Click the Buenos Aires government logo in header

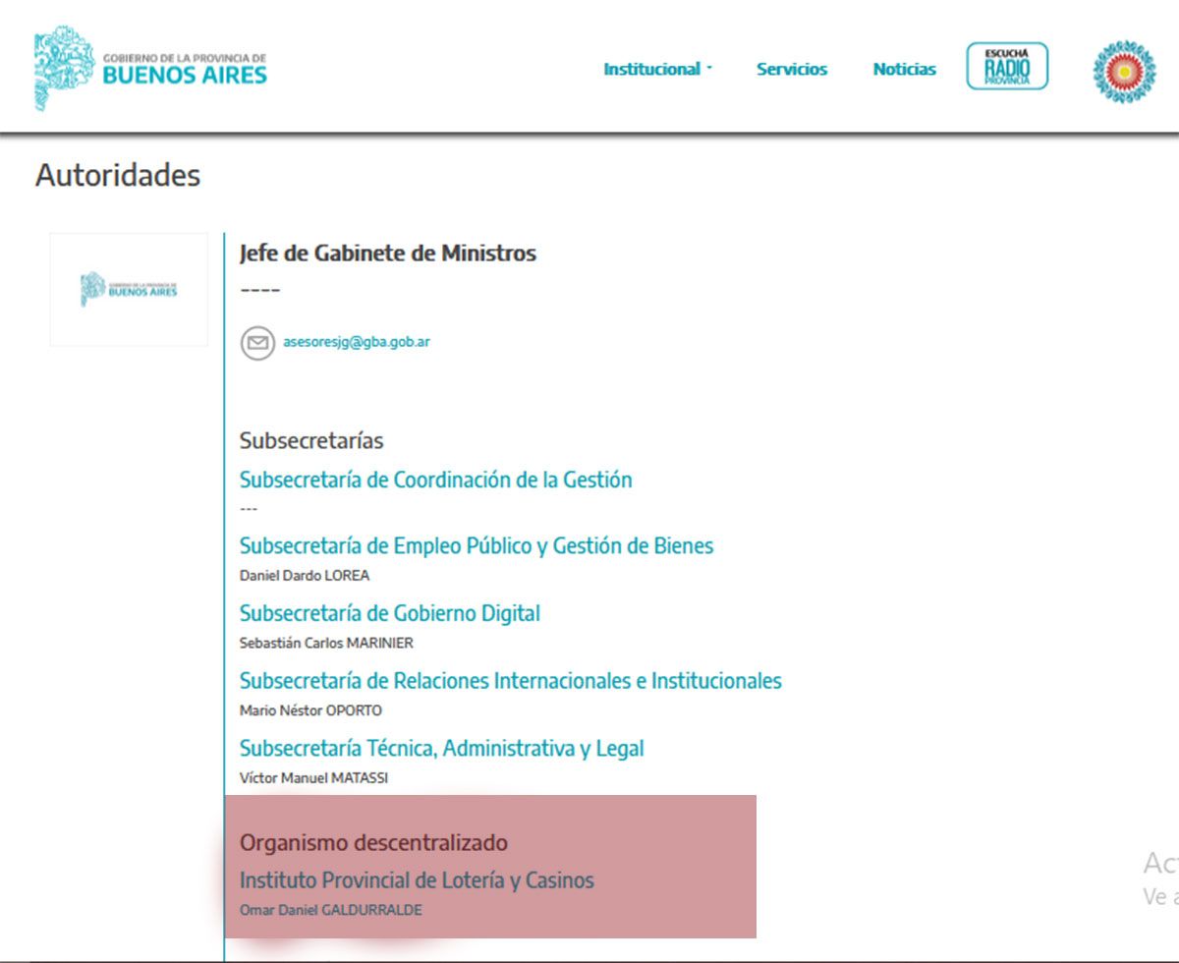point(150,69)
